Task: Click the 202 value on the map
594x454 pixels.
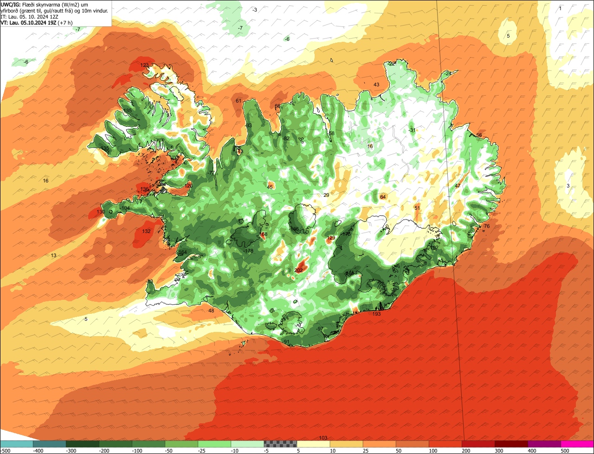Action: [x=298, y=270]
